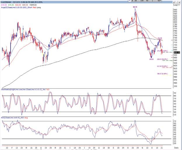Toggle the [Log] scale indicator

174,5
